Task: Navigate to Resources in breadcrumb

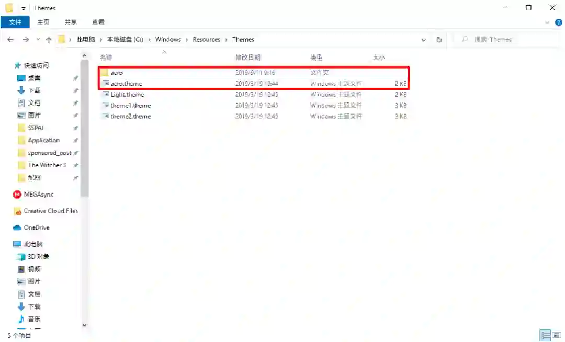Action: click(x=207, y=40)
